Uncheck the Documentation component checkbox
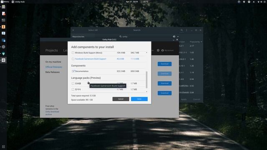The width and height of the screenshot is (267, 150). pos(73,71)
